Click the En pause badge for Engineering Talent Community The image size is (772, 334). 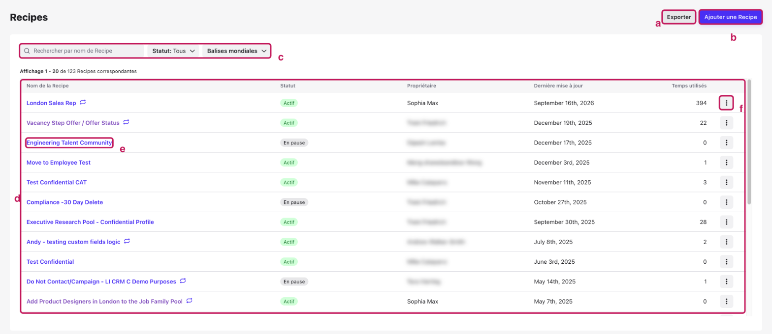point(294,142)
